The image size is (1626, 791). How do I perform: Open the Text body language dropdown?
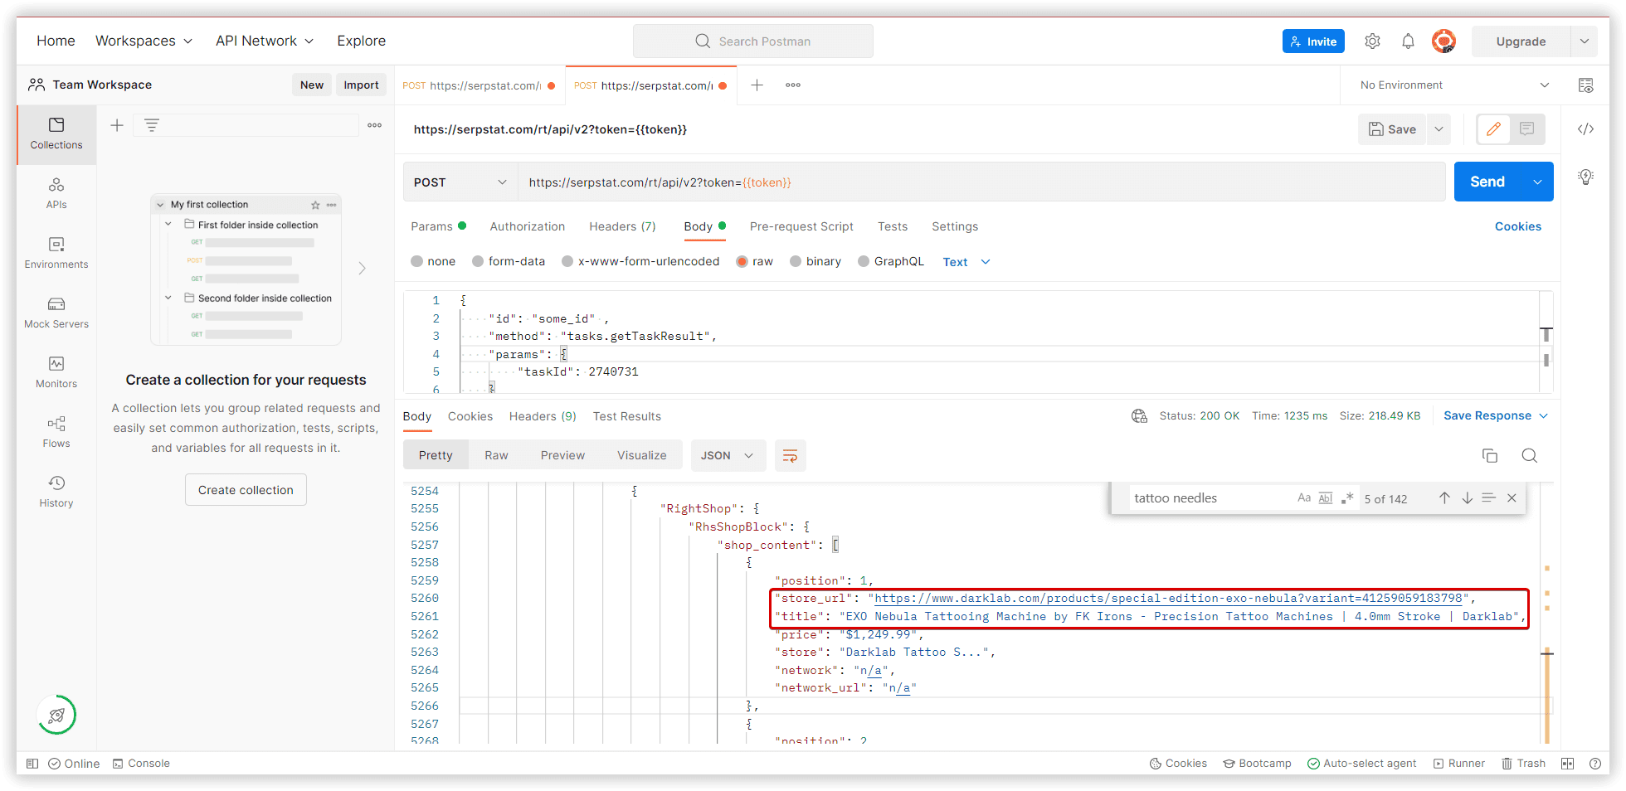(965, 261)
